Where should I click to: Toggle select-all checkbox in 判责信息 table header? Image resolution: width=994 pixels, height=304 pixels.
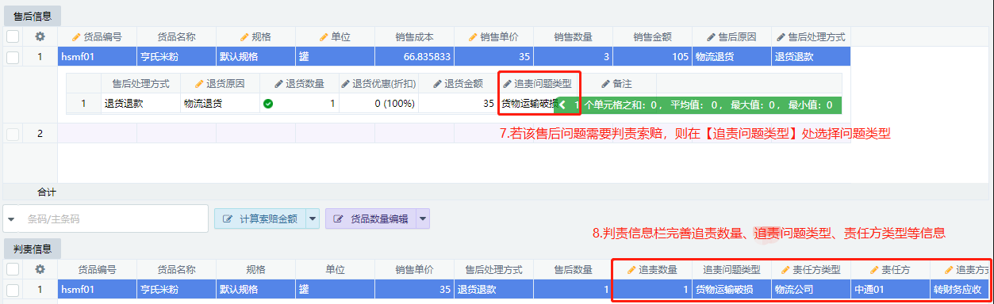click(13, 269)
